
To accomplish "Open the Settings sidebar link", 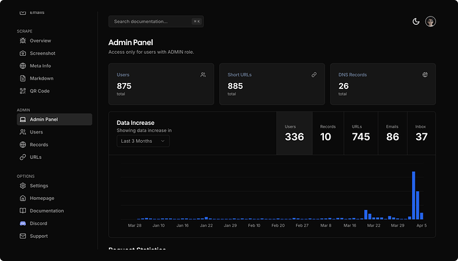I will [54, 185].
